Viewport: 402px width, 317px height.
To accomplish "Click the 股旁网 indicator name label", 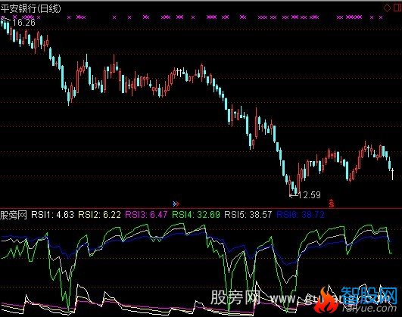I will click(14, 215).
